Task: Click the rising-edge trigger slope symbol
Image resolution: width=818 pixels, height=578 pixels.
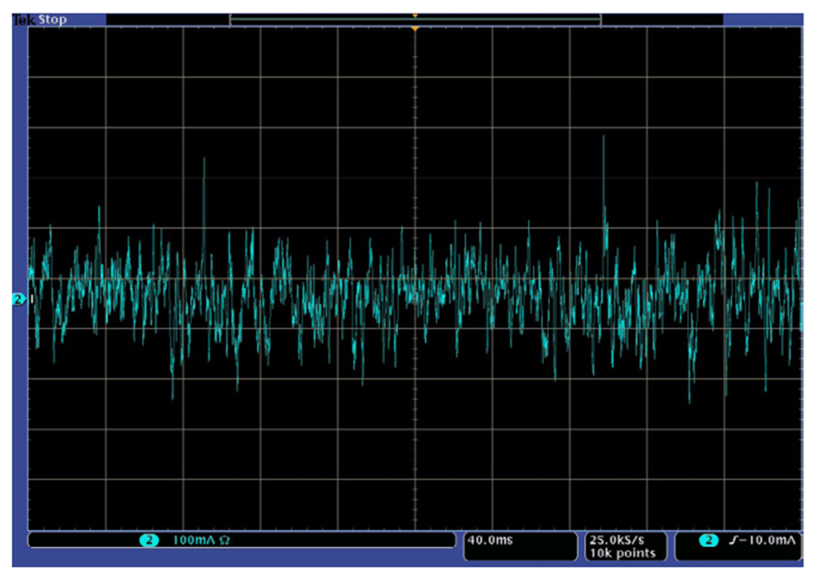Action: tap(733, 541)
